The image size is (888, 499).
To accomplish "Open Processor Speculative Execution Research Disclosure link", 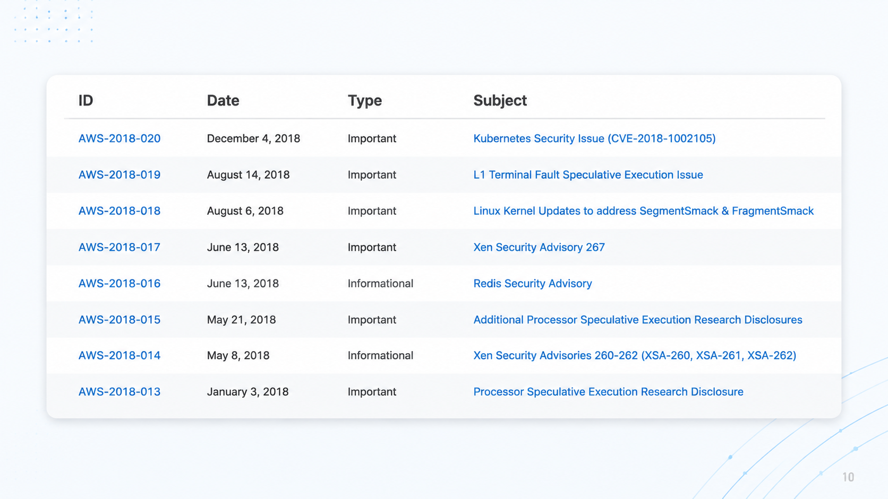I will coord(608,391).
